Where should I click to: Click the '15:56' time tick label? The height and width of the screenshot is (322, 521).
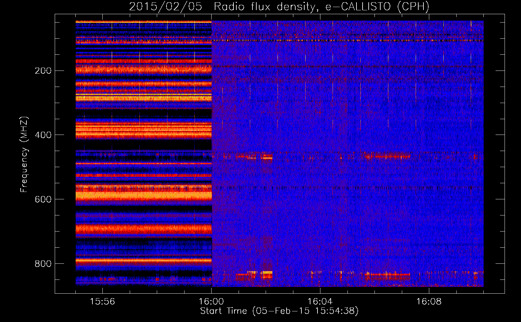tap(102, 302)
